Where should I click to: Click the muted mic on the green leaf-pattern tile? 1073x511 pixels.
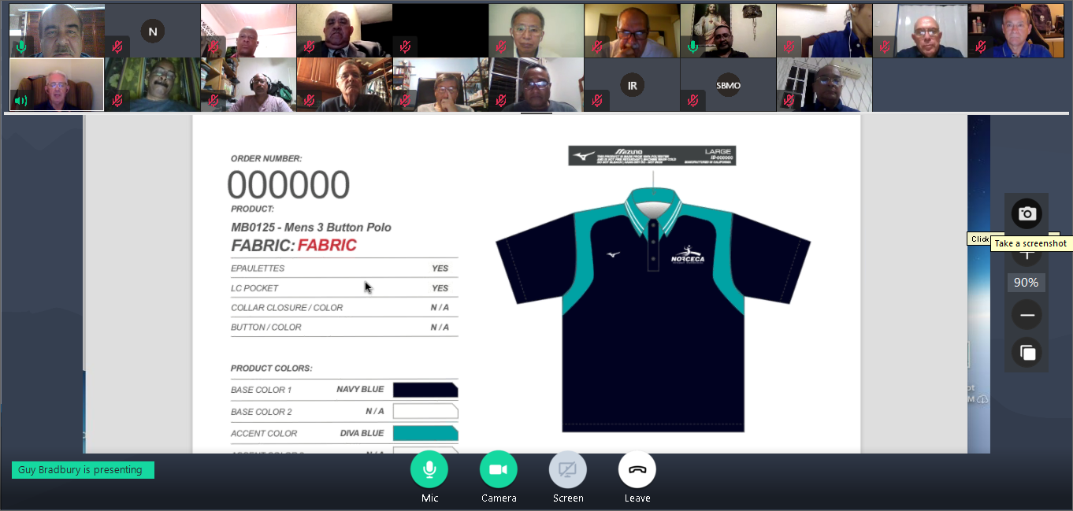pyautogui.click(x=117, y=100)
